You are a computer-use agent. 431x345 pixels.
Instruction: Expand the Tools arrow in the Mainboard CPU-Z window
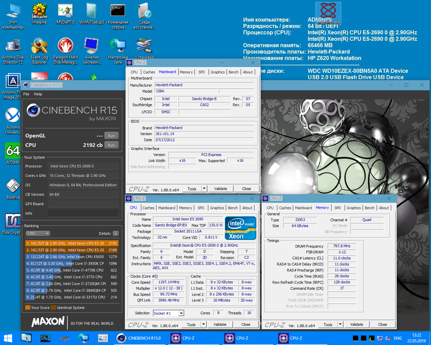[204, 189]
